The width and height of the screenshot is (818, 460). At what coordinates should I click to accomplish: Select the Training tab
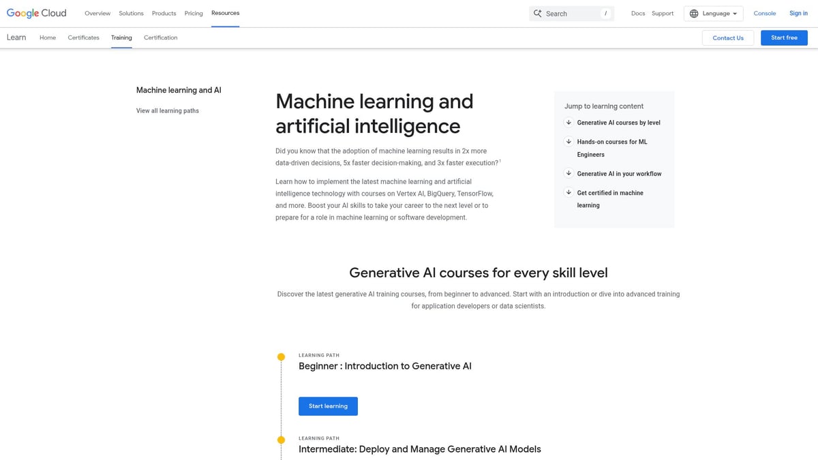(x=121, y=37)
